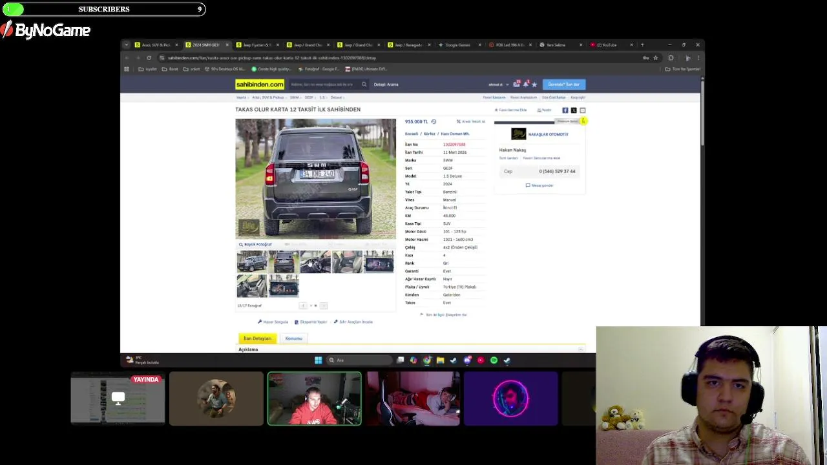Screen dimensions: 827x465
Task: Share listing by email icon
Action: tap(582, 110)
